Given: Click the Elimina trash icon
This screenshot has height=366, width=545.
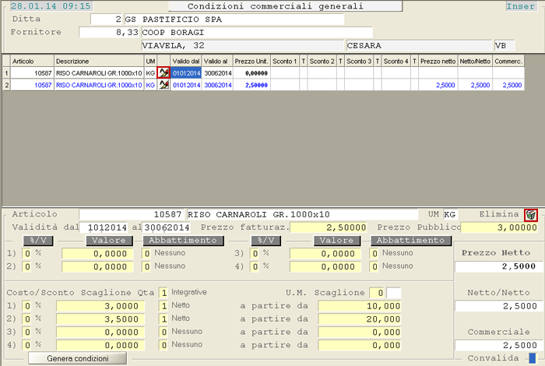Looking at the screenshot, I should click(x=531, y=215).
